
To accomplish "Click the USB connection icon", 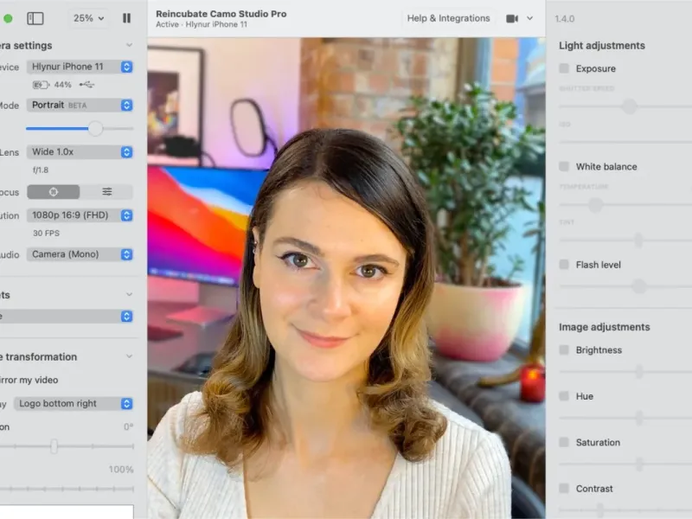I will coord(87,84).
